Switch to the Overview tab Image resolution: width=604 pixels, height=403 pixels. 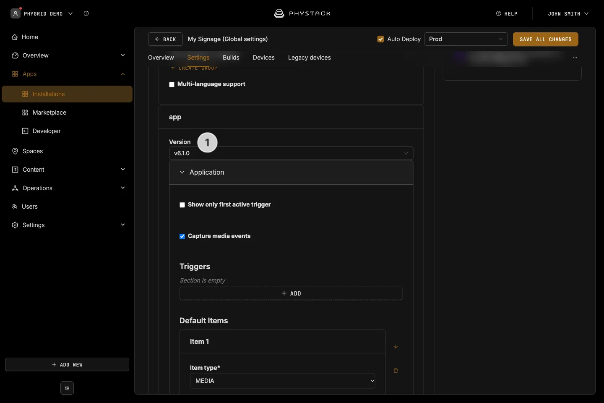(x=161, y=58)
